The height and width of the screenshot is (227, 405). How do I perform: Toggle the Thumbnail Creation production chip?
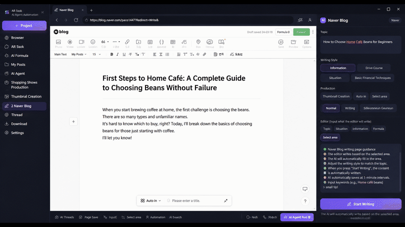pos(336,96)
